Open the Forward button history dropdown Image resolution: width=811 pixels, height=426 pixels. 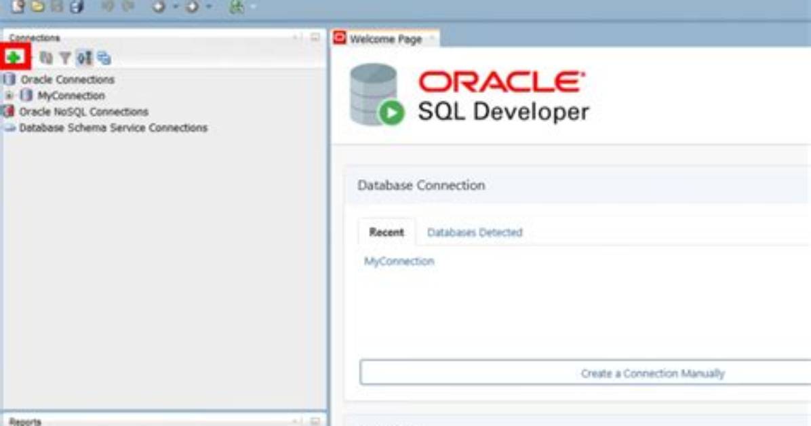point(208,7)
